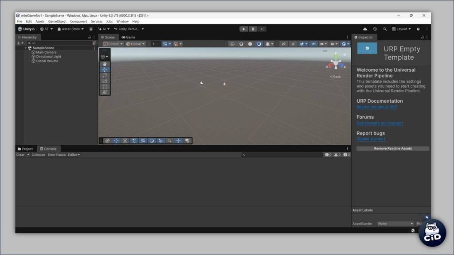Open the Center pivot mode dropdown
The image size is (454, 255).
tap(113, 44)
